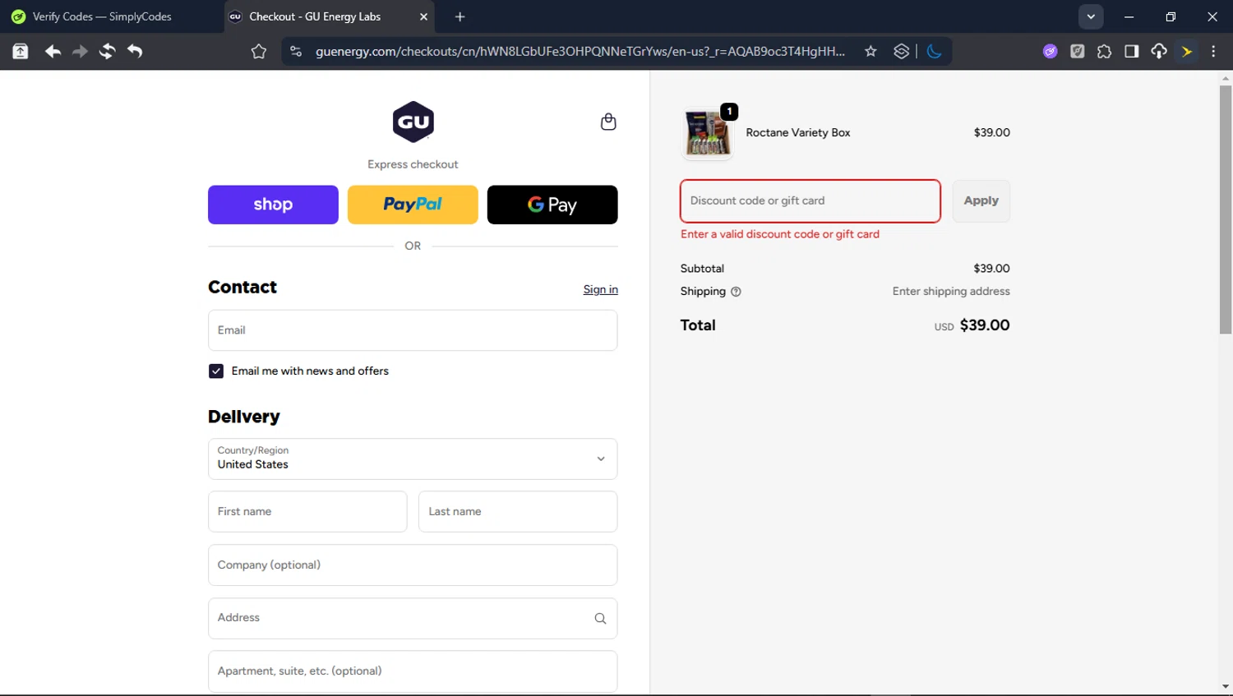Image resolution: width=1233 pixels, height=696 pixels.
Task: Bookmark this page with the star icon
Action: click(870, 51)
